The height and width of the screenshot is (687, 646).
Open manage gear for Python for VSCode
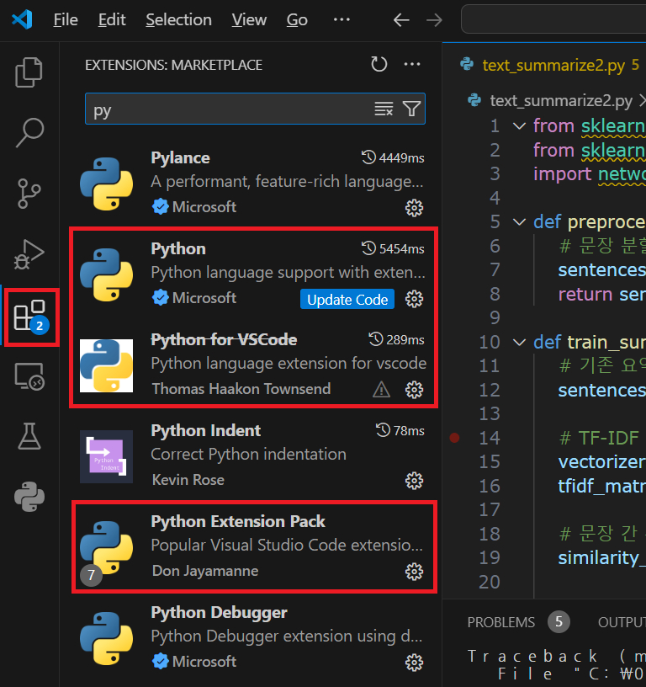tap(414, 390)
